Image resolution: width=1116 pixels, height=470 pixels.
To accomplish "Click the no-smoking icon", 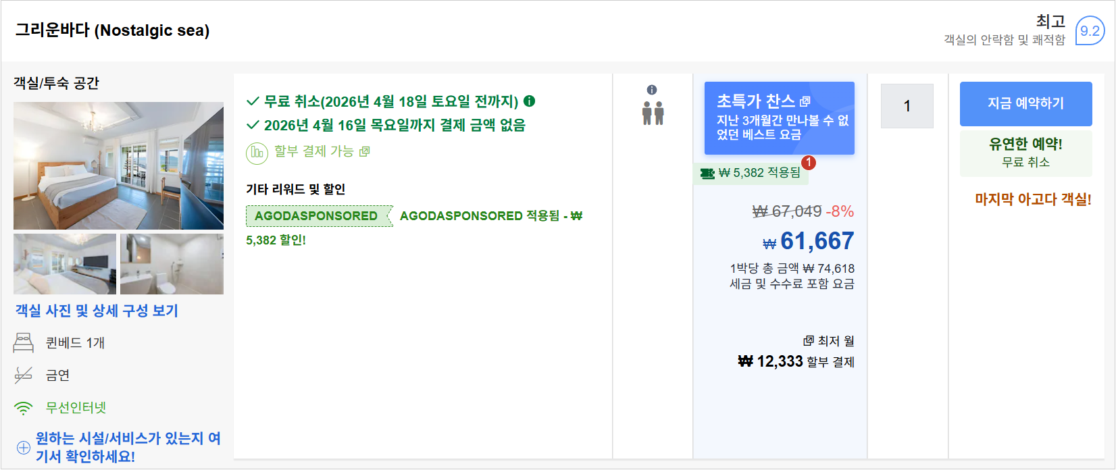I will coord(24,375).
